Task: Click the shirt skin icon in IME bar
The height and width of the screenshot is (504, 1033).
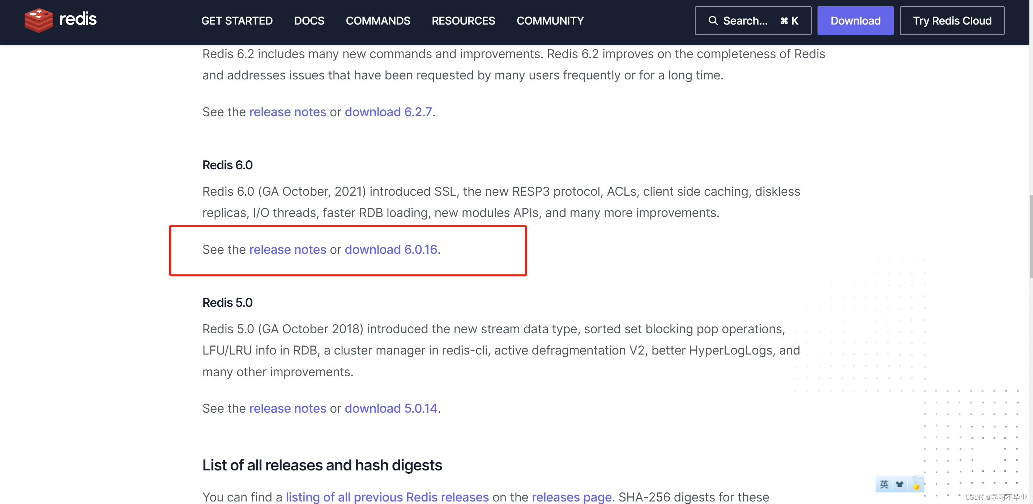Action: [x=900, y=485]
